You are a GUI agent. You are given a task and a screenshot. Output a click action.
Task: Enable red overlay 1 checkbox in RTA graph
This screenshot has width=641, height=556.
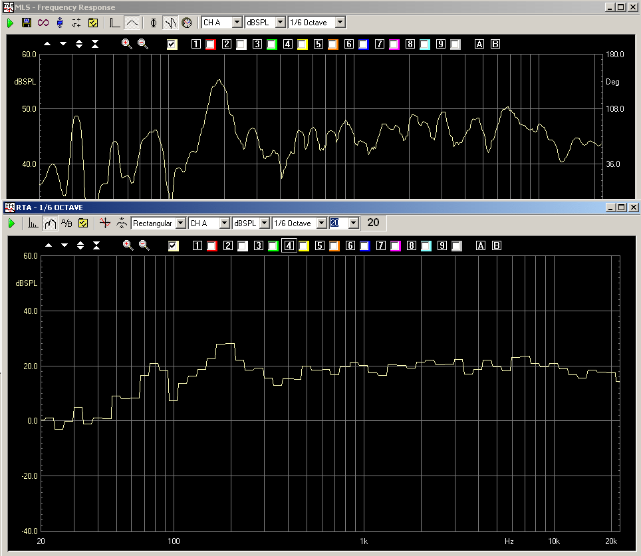211,246
